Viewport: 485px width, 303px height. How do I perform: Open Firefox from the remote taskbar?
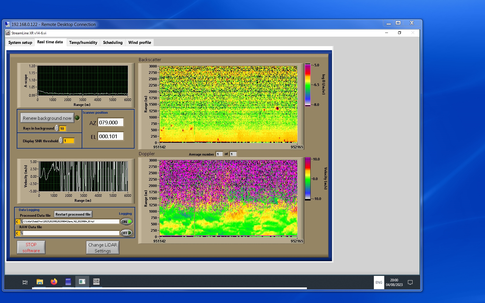(x=54, y=282)
